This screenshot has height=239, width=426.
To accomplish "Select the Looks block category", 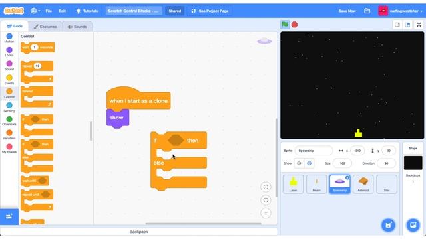I will coord(9,52).
